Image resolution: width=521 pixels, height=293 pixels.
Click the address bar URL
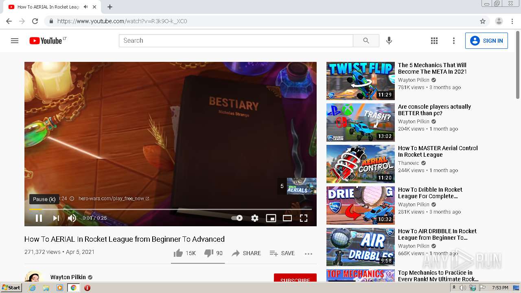(x=122, y=21)
